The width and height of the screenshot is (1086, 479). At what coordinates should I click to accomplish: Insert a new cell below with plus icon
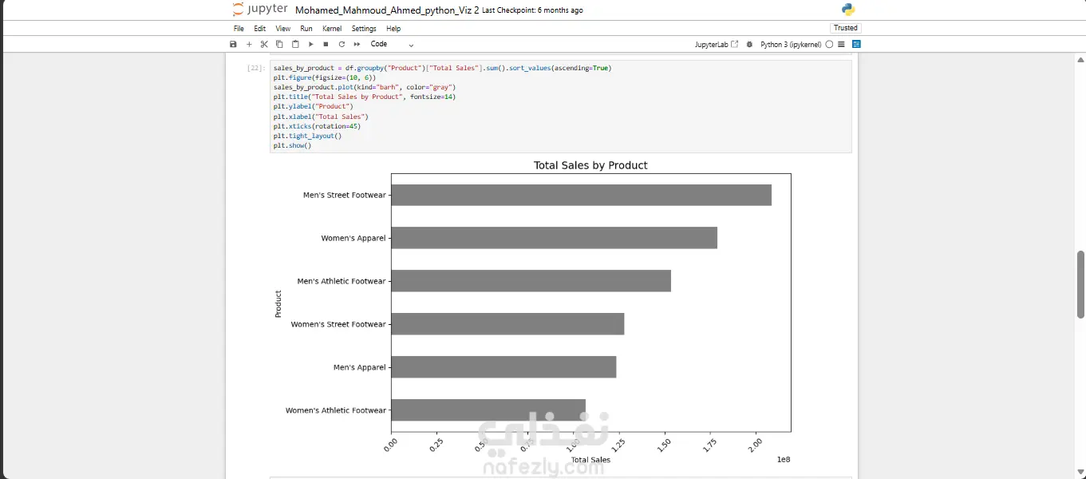[249, 45]
